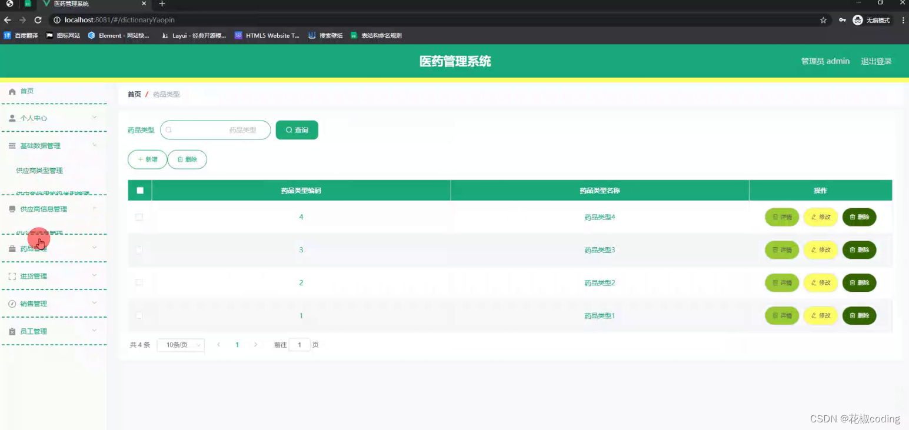This screenshot has height=430, width=909.
Task: Open the 10条/页 page size dropdown
Action: pos(181,345)
